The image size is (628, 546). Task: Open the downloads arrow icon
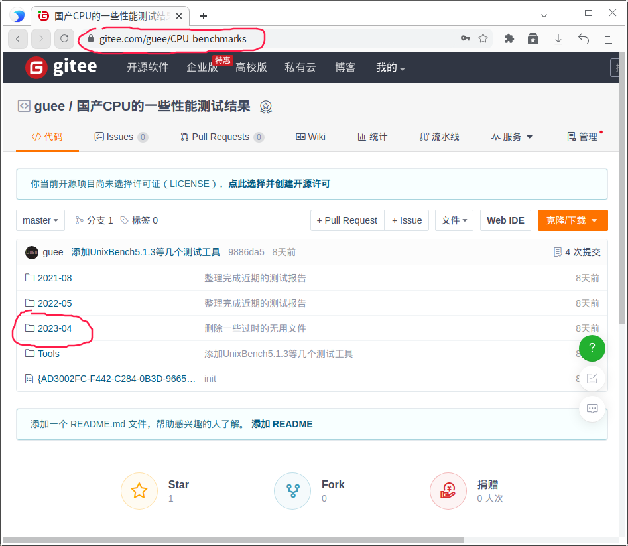tap(558, 39)
